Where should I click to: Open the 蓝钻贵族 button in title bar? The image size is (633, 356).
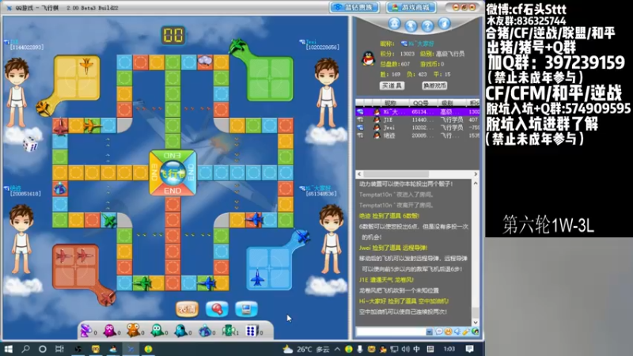(x=354, y=7)
